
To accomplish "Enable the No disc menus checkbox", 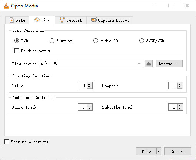I will click(x=17, y=51).
